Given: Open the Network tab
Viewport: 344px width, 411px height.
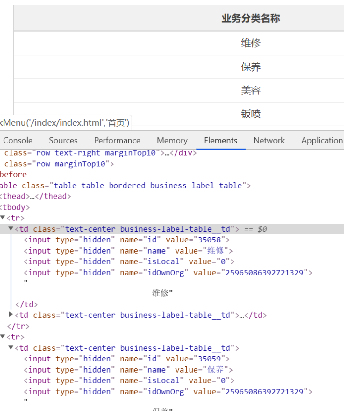Looking at the screenshot, I should pos(269,140).
